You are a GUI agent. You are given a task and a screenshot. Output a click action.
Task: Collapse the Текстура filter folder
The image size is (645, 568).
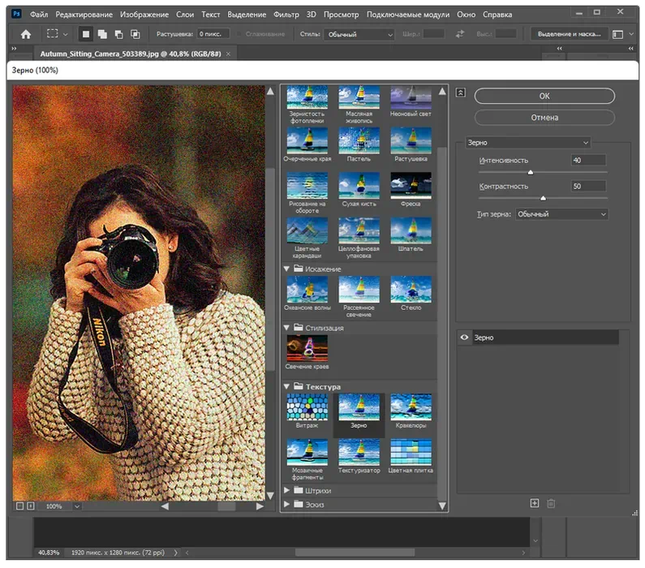pos(287,387)
